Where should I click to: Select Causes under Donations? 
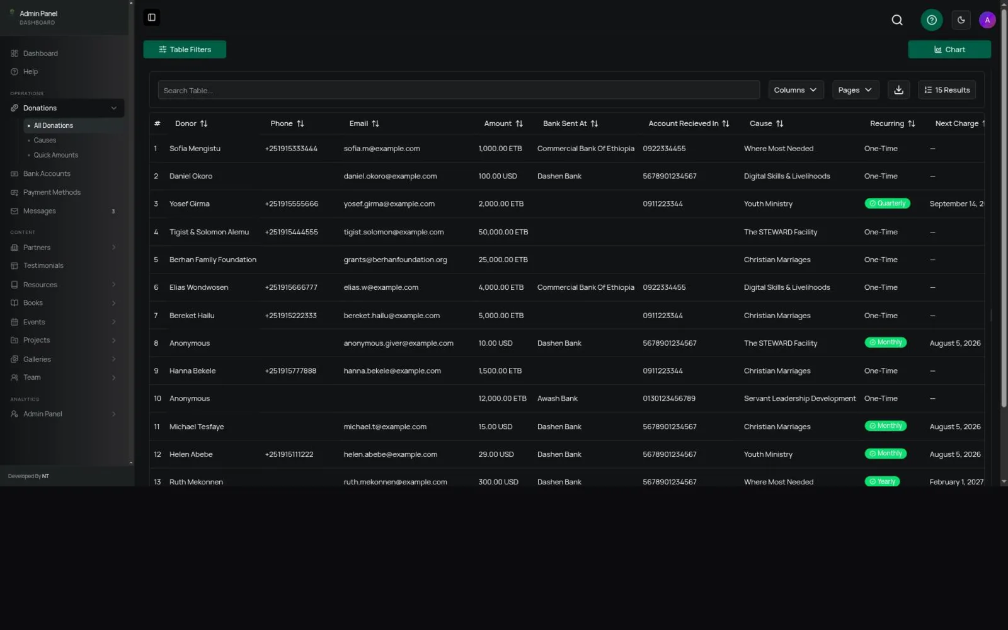coord(45,140)
